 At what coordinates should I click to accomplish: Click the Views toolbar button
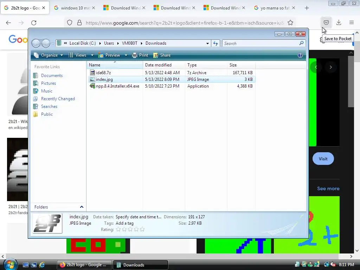tap(78, 55)
